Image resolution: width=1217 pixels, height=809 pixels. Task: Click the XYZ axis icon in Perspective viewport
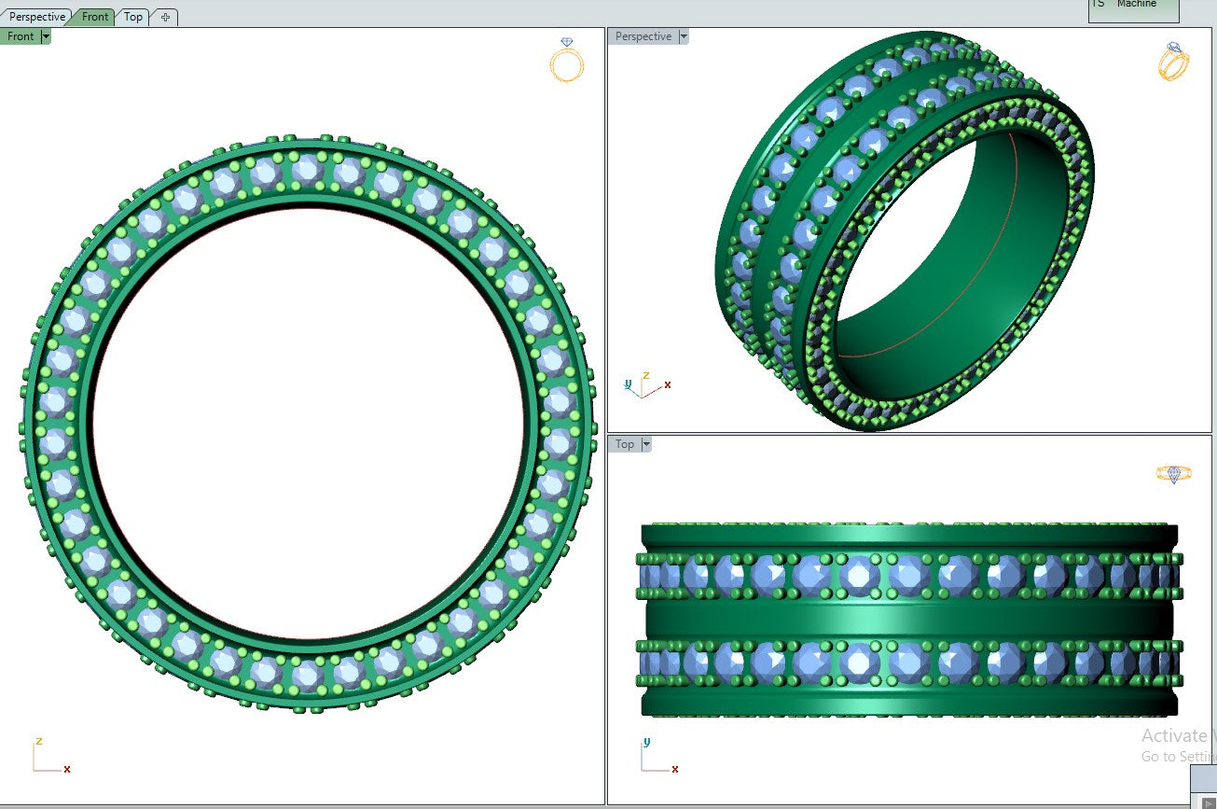tap(645, 384)
